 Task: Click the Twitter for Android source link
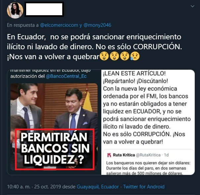(x=144, y=187)
